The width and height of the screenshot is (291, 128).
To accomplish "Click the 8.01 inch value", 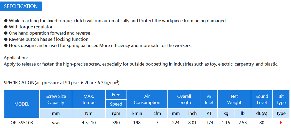I will (x=192, y=123).
